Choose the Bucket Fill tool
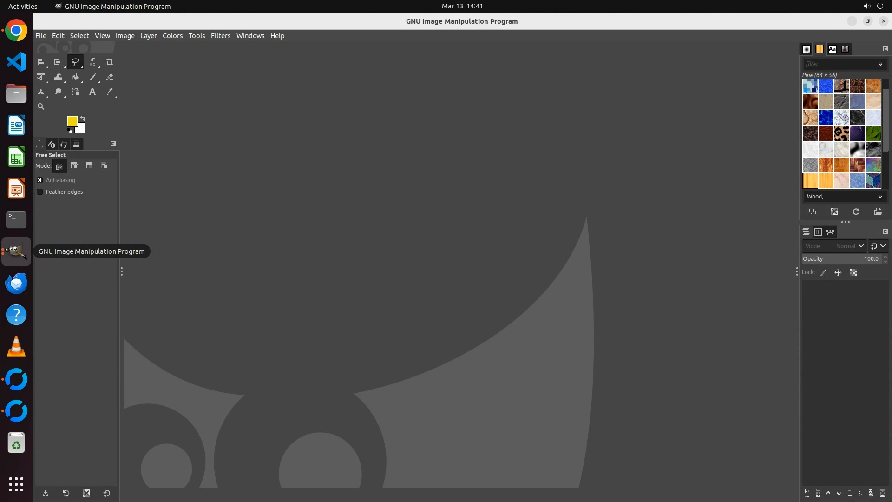This screenshot has height=502, width=892. (x=75, y=77)
